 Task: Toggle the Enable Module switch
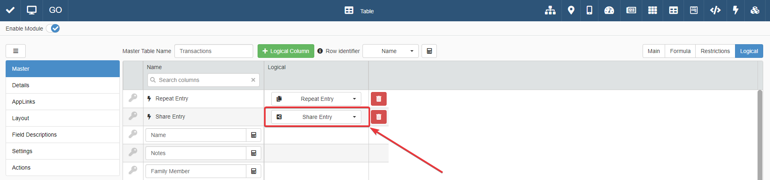[53, 29]
